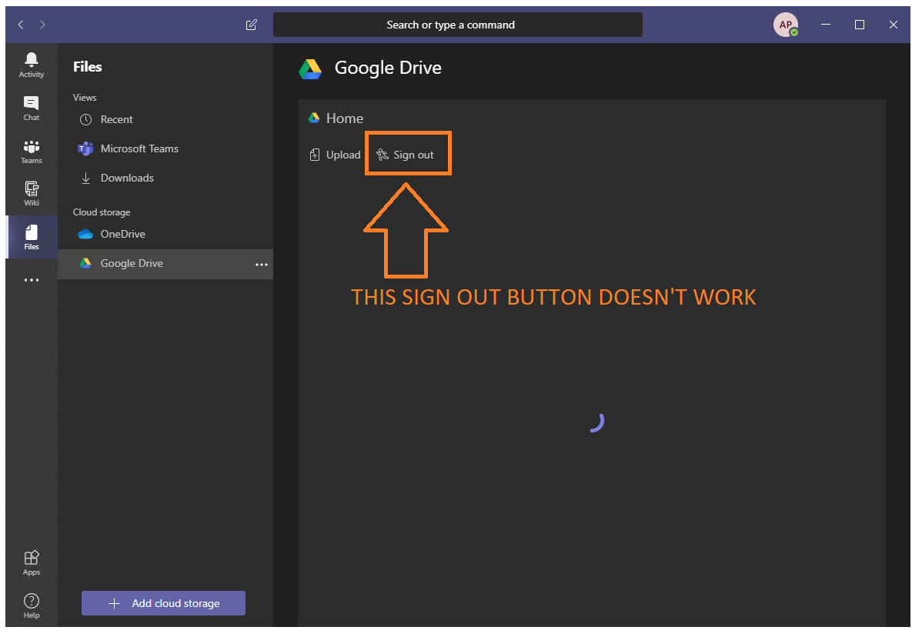Maximize the Teams window

pyautogui.click(x=860, y=25)
